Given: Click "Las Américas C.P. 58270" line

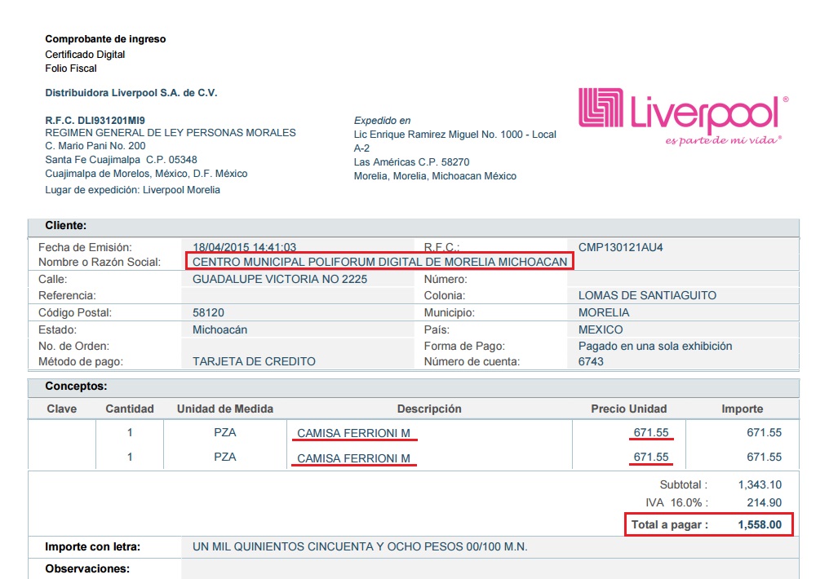Looking at the screenshot, I should pos(412,162).
